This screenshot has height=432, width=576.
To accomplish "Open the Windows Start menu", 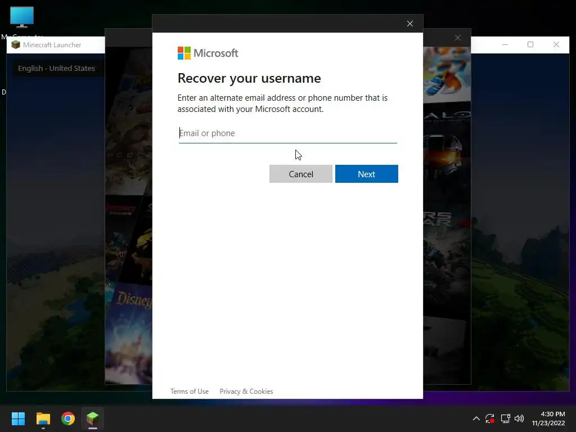I will click(18, 418).
